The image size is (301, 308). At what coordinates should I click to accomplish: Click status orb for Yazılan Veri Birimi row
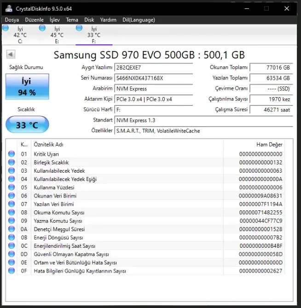12,204
